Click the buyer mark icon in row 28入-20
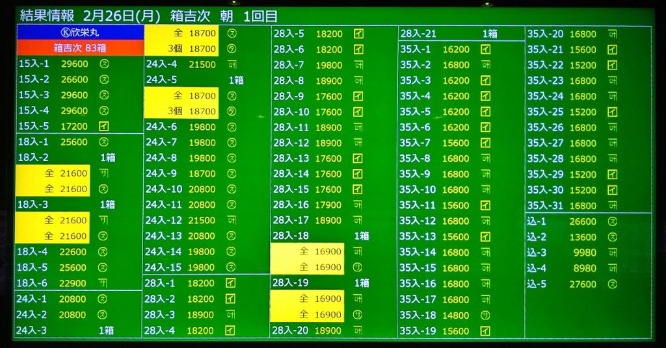Image resolution: width=666 pixels, height=348 pixels. pyautogui.click(x=358, y=330)
